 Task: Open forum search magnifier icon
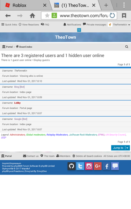pos(126,47)
